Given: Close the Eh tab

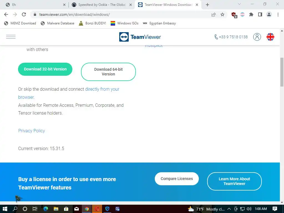Looking at the screenshot, I should 64,5.
